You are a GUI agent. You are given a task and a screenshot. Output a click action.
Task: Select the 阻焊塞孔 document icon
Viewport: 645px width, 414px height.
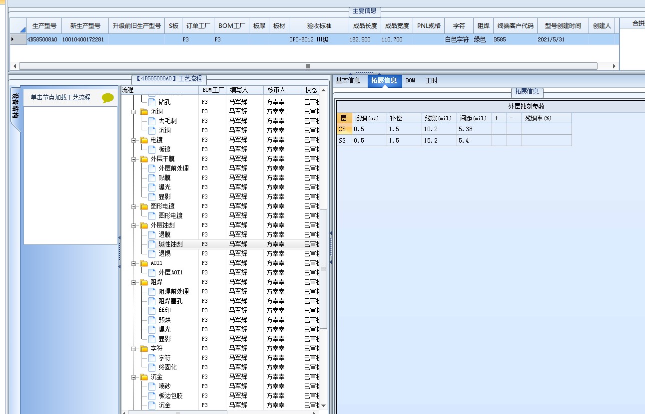(152, 301)
